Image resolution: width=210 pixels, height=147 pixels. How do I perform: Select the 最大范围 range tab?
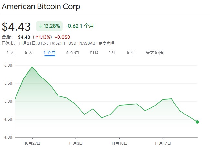click(x=154, y=52)
